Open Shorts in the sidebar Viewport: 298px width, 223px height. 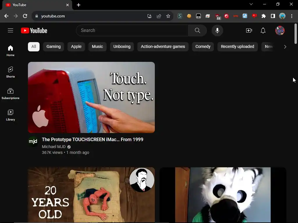coord(10,72)
